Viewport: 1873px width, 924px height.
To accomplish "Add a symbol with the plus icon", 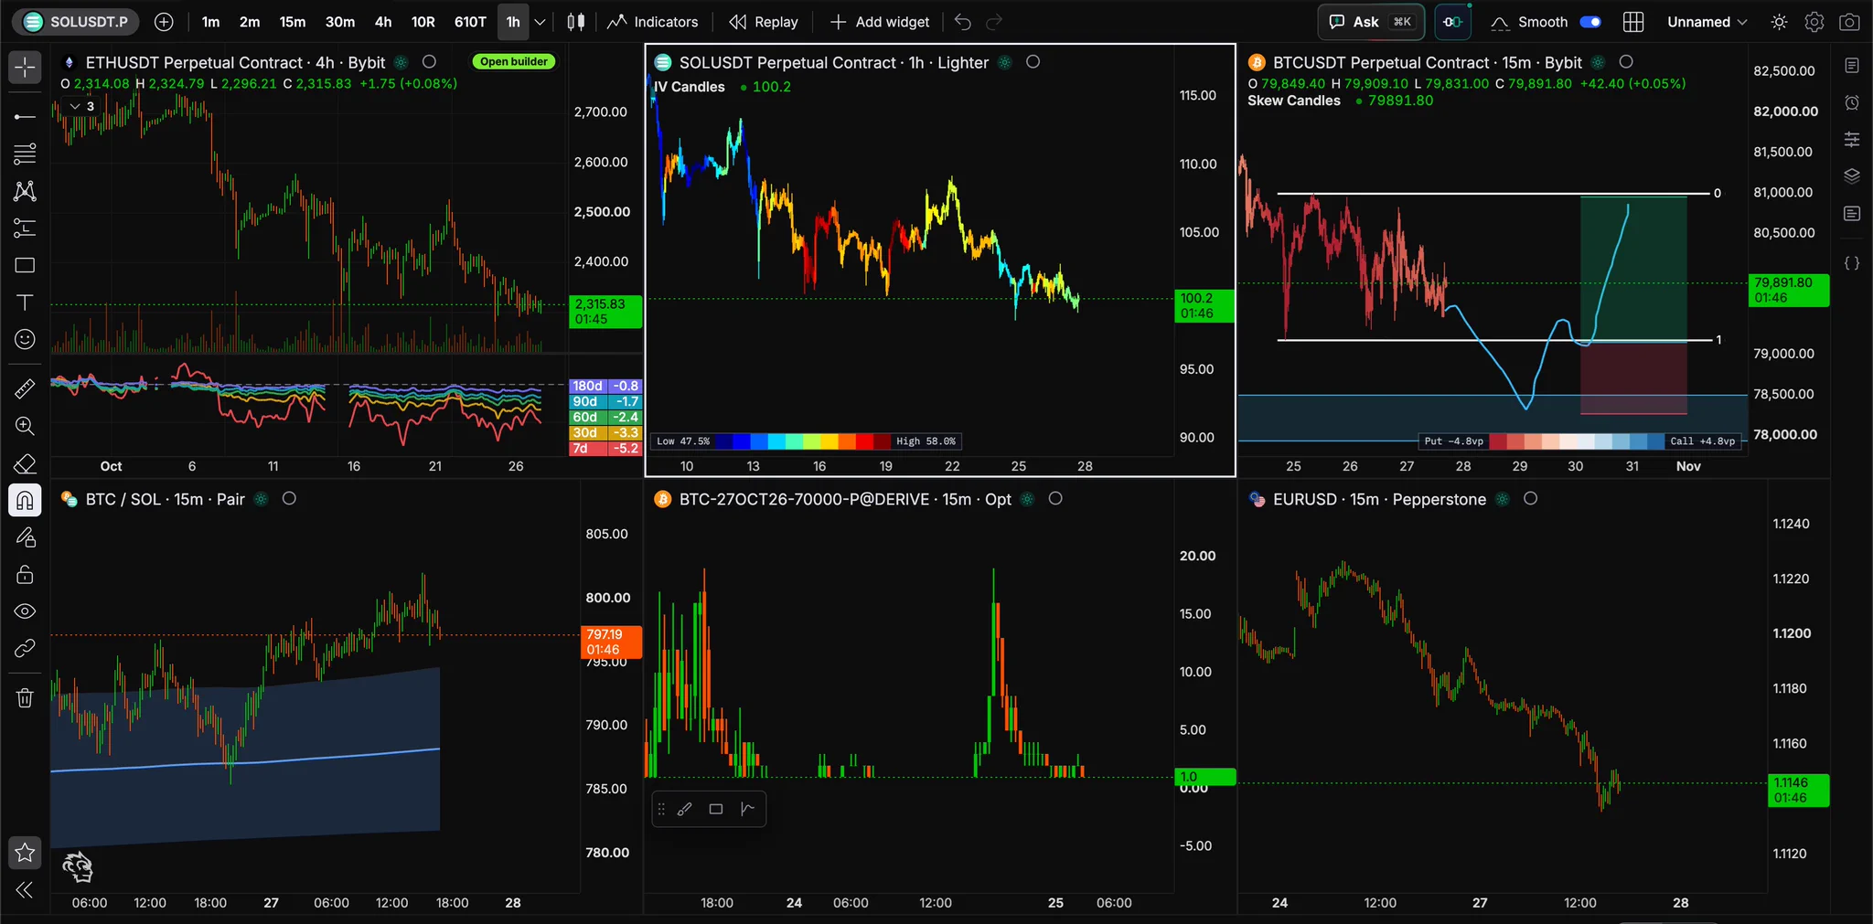I will [164, 22].
